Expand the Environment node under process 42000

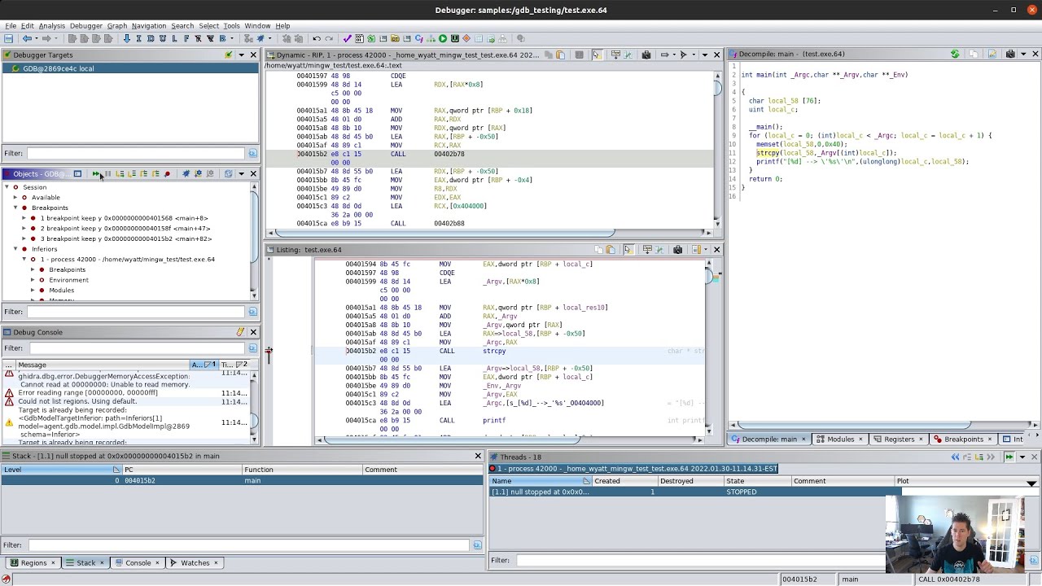click(33, 280)
